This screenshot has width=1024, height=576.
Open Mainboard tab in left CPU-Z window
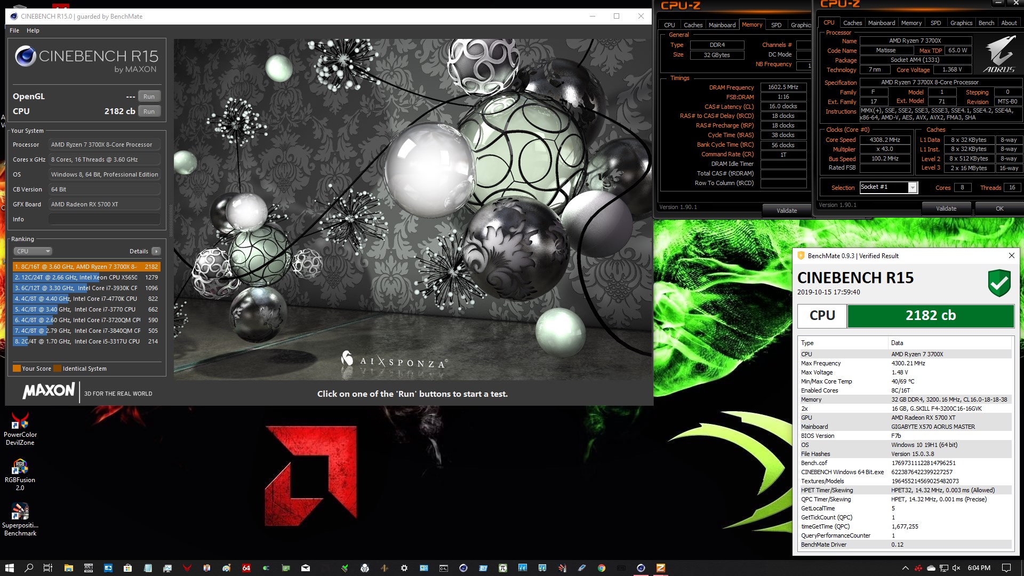[x=722, y=25]
